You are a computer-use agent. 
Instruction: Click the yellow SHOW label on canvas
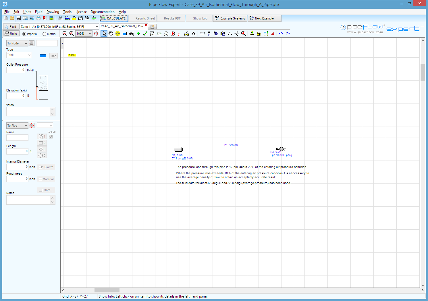tap(72, 55)
